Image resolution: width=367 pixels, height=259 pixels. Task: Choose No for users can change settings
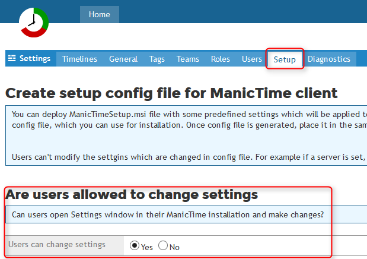[163, 245]
